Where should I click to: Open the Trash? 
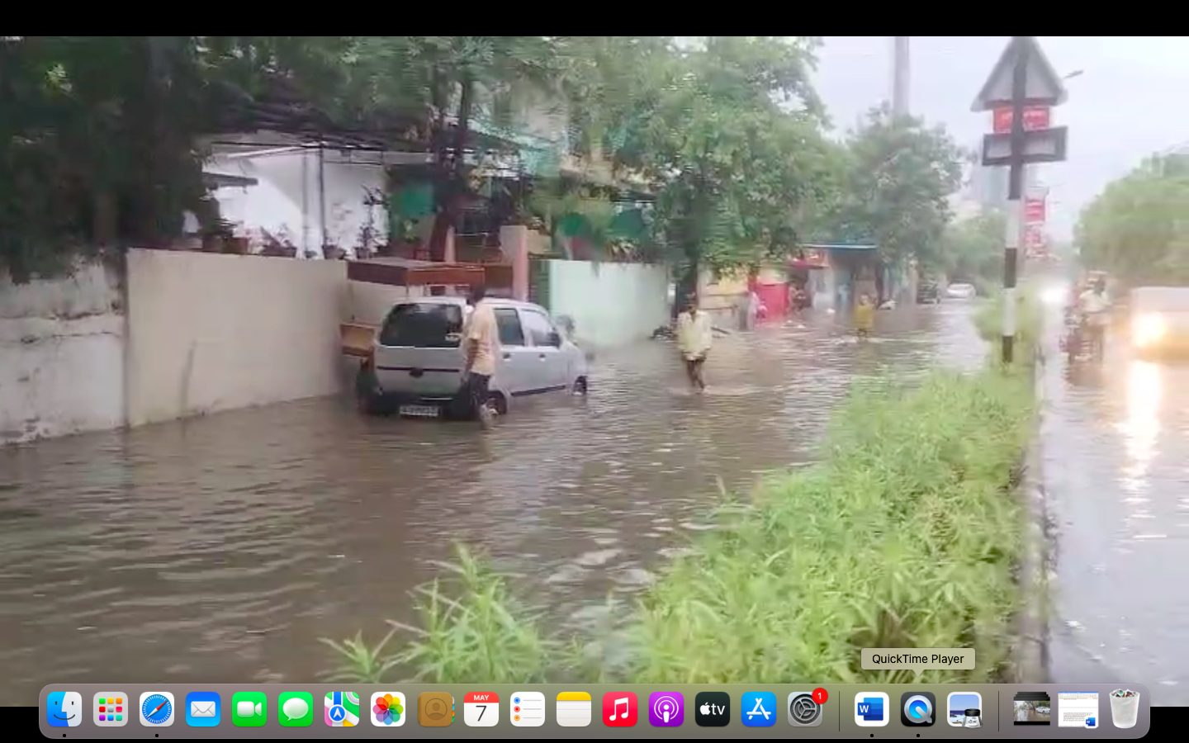click(1125, 709)
